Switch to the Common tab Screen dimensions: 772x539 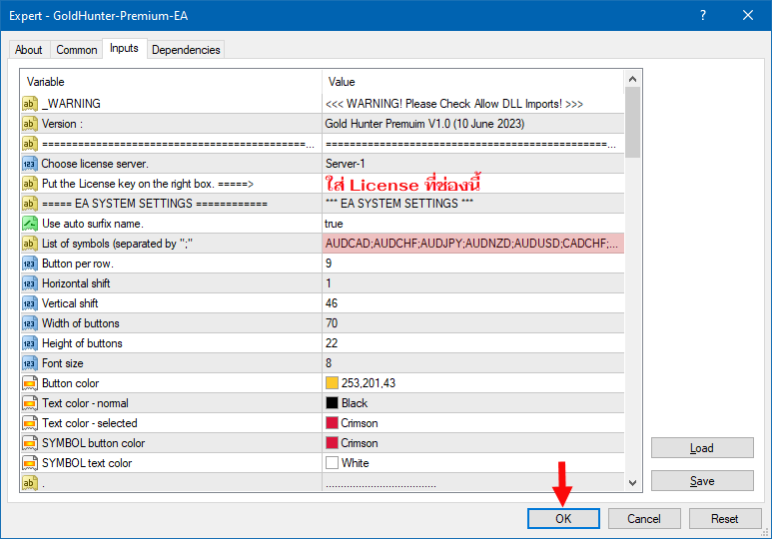pyautogui.click(x=76, y=50)
